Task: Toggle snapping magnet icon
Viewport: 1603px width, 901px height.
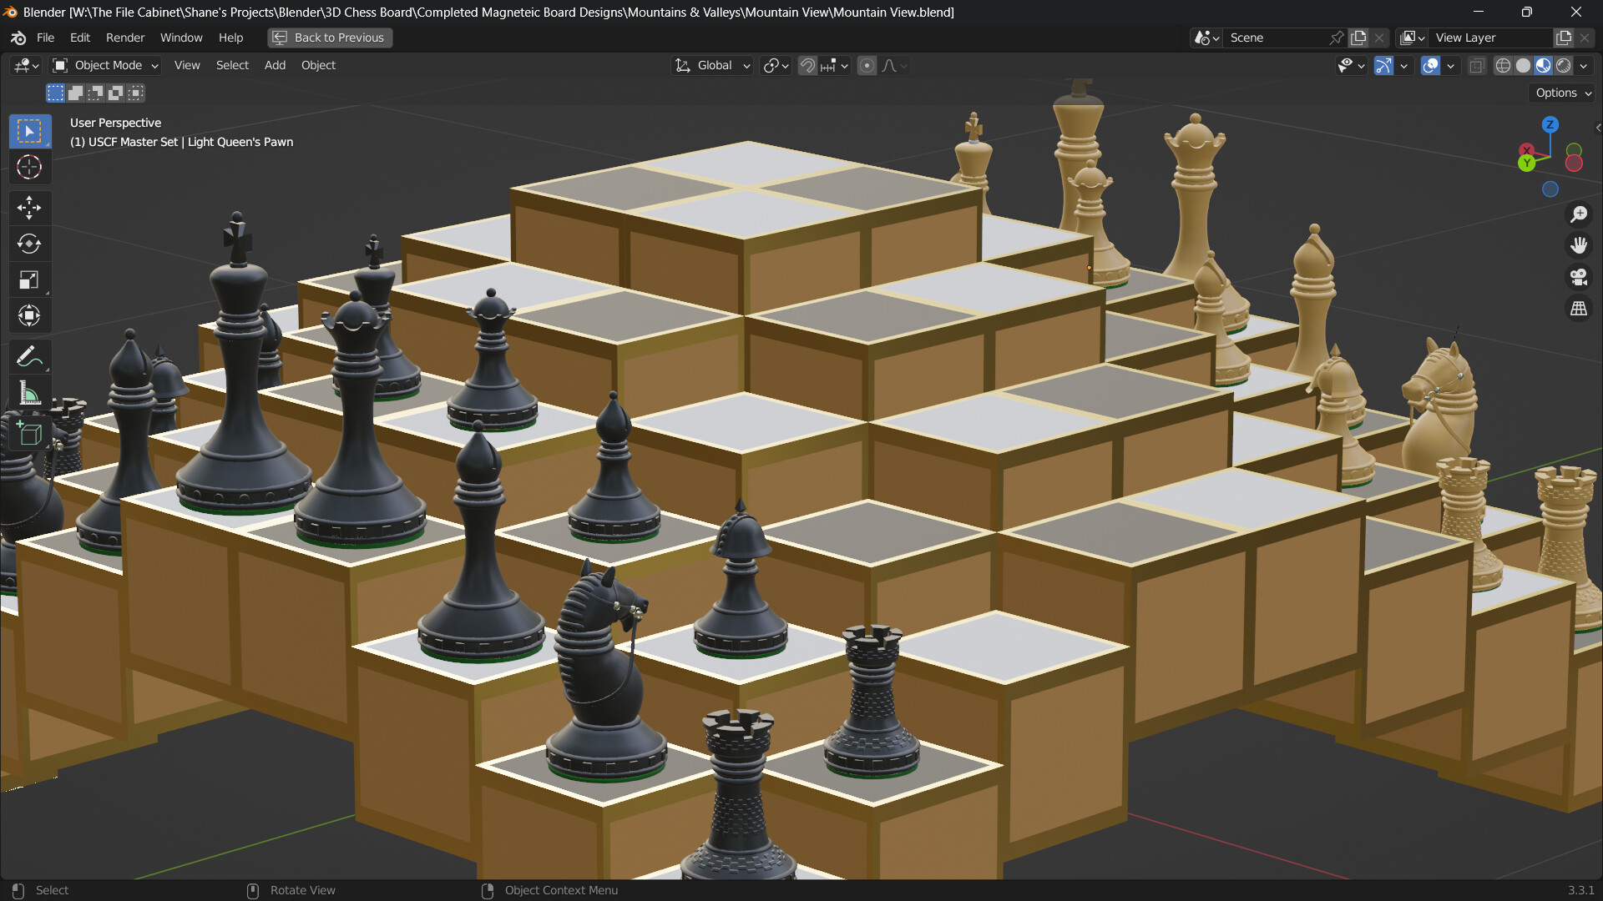Action: pyautogui.click(x=807, y=65)
